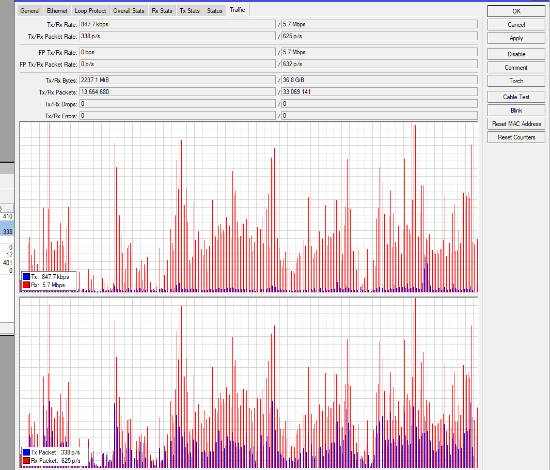Disable this interface
The image size is (550, 470).
click(516, 54)
